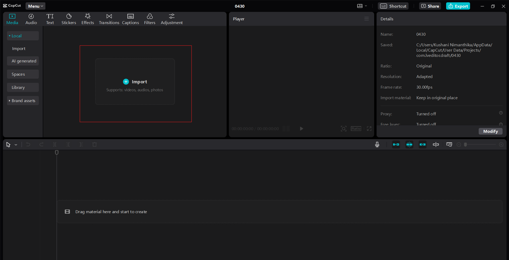The image size is (509, 260).
Task: Click the Delete left trim icon
Action: (x=68, y=145)
